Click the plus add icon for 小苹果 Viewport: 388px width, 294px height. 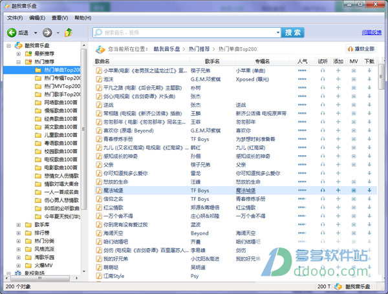click(338, 70)
